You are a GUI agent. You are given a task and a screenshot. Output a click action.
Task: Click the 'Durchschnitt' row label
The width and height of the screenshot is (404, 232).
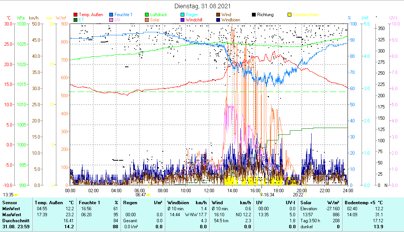pyautogui.click(x=16, y=221)
